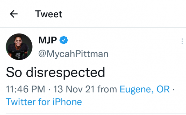Open MJP's profile picture
This screenshot has height=115, width=186.
[x=19, y=46]
